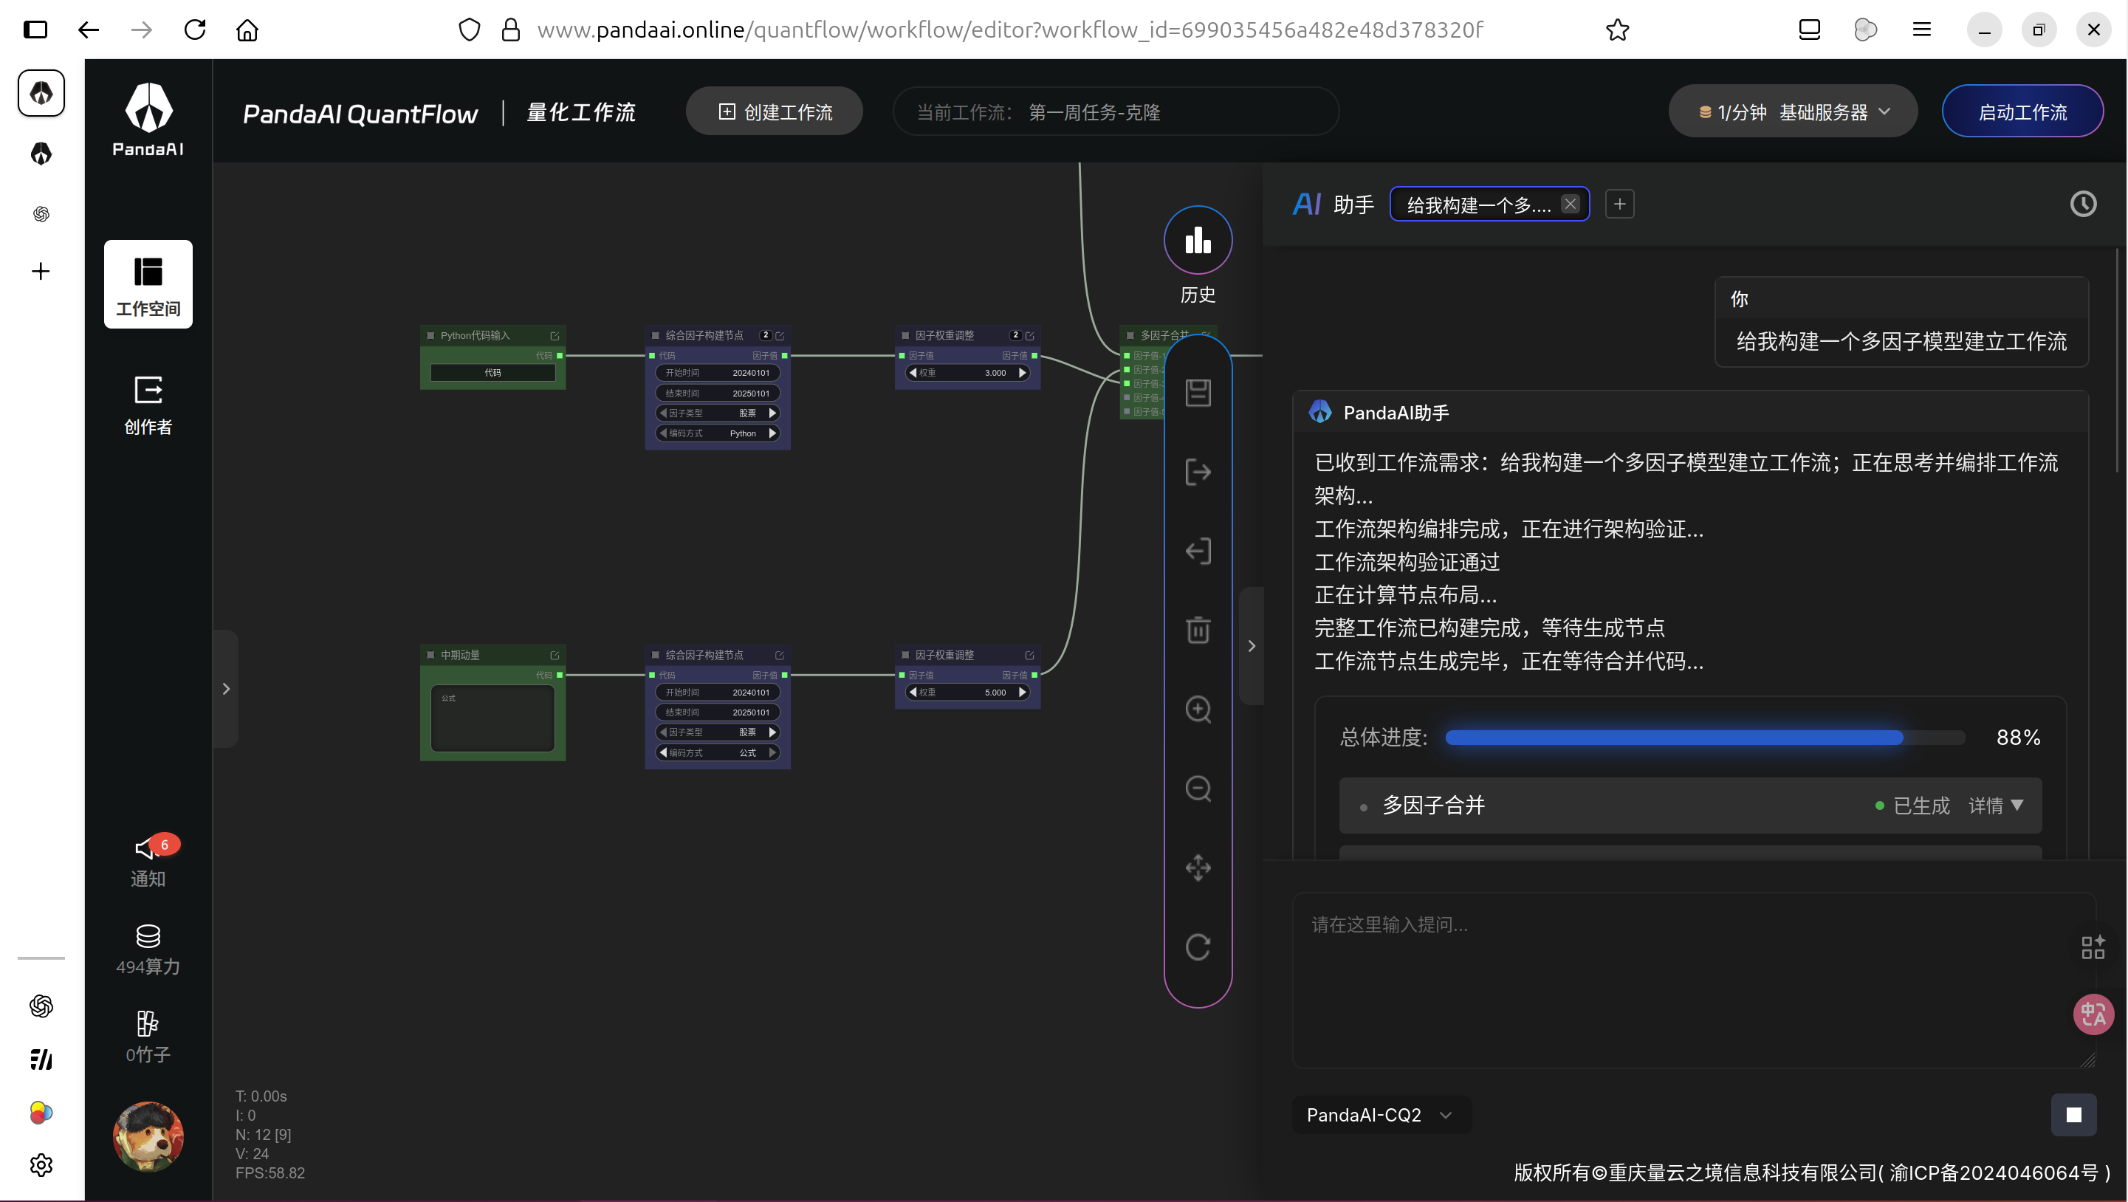
Task: Click the 请在这里输入提问 input box
Action: tap(1694, 980)
